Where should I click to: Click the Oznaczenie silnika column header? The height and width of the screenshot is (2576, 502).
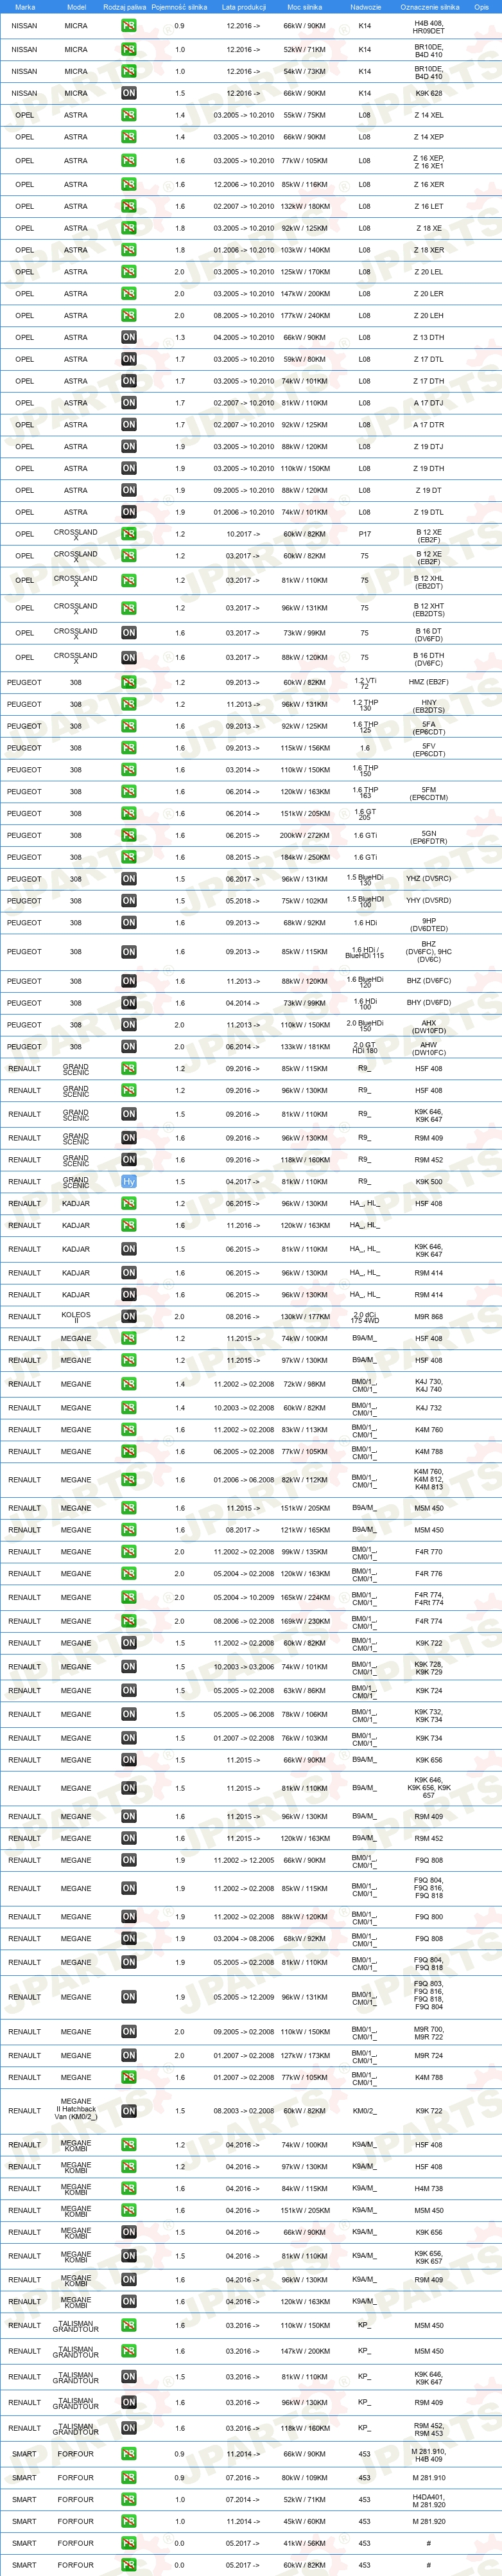click(x=429, y=7)
